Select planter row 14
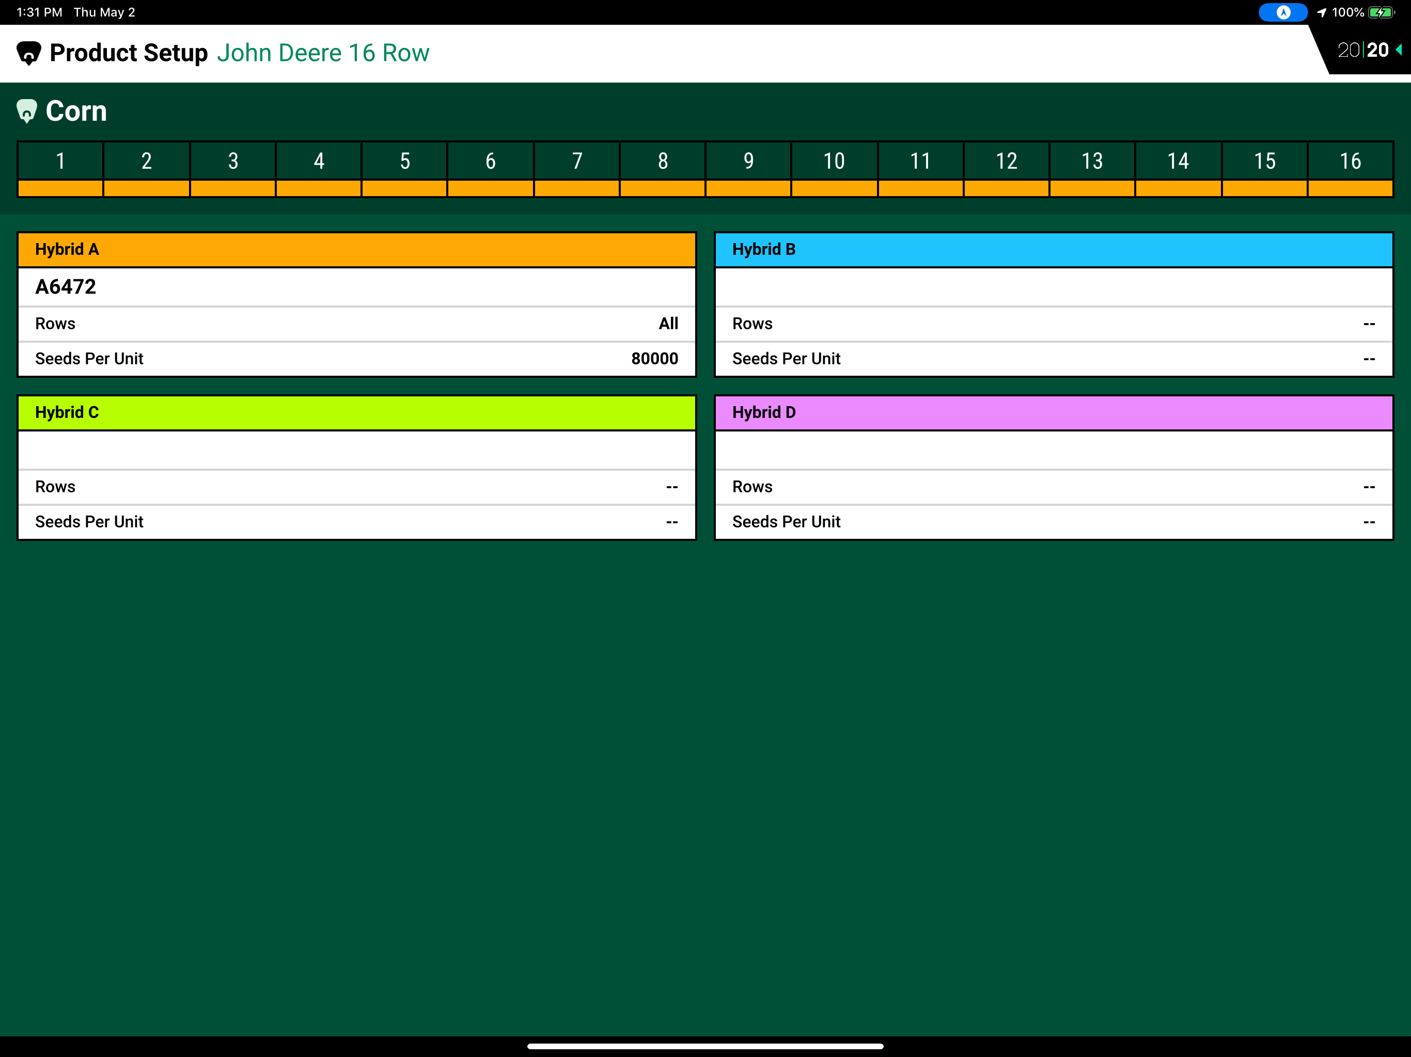Screen dimensions: 1411x1057 [1178, 161]
